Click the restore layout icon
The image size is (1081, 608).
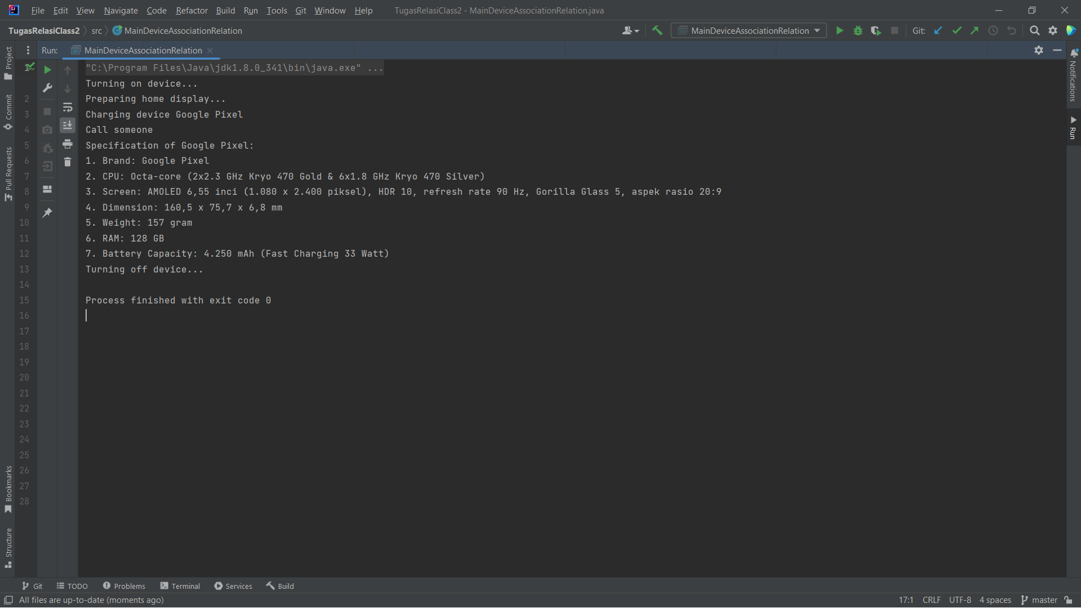coord(48,189)
